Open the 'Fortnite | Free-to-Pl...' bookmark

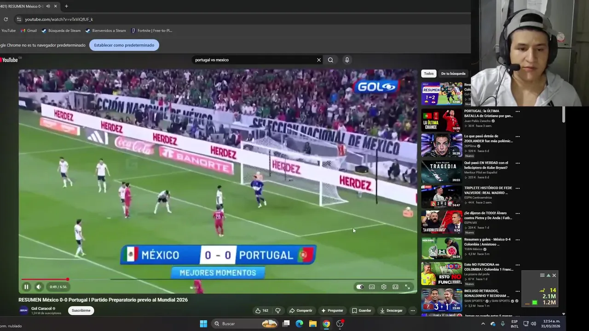(151, 31)
